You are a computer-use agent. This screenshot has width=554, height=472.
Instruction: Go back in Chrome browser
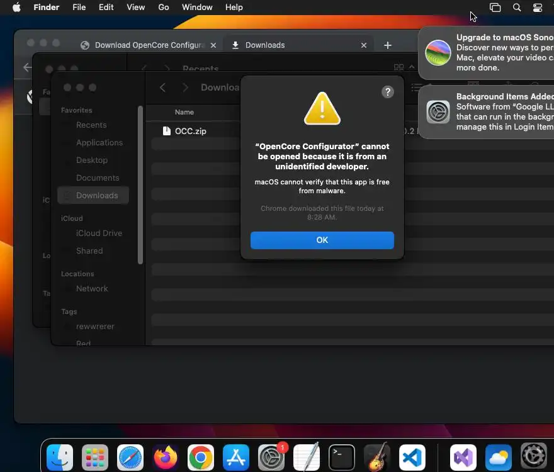pos(27,67)
